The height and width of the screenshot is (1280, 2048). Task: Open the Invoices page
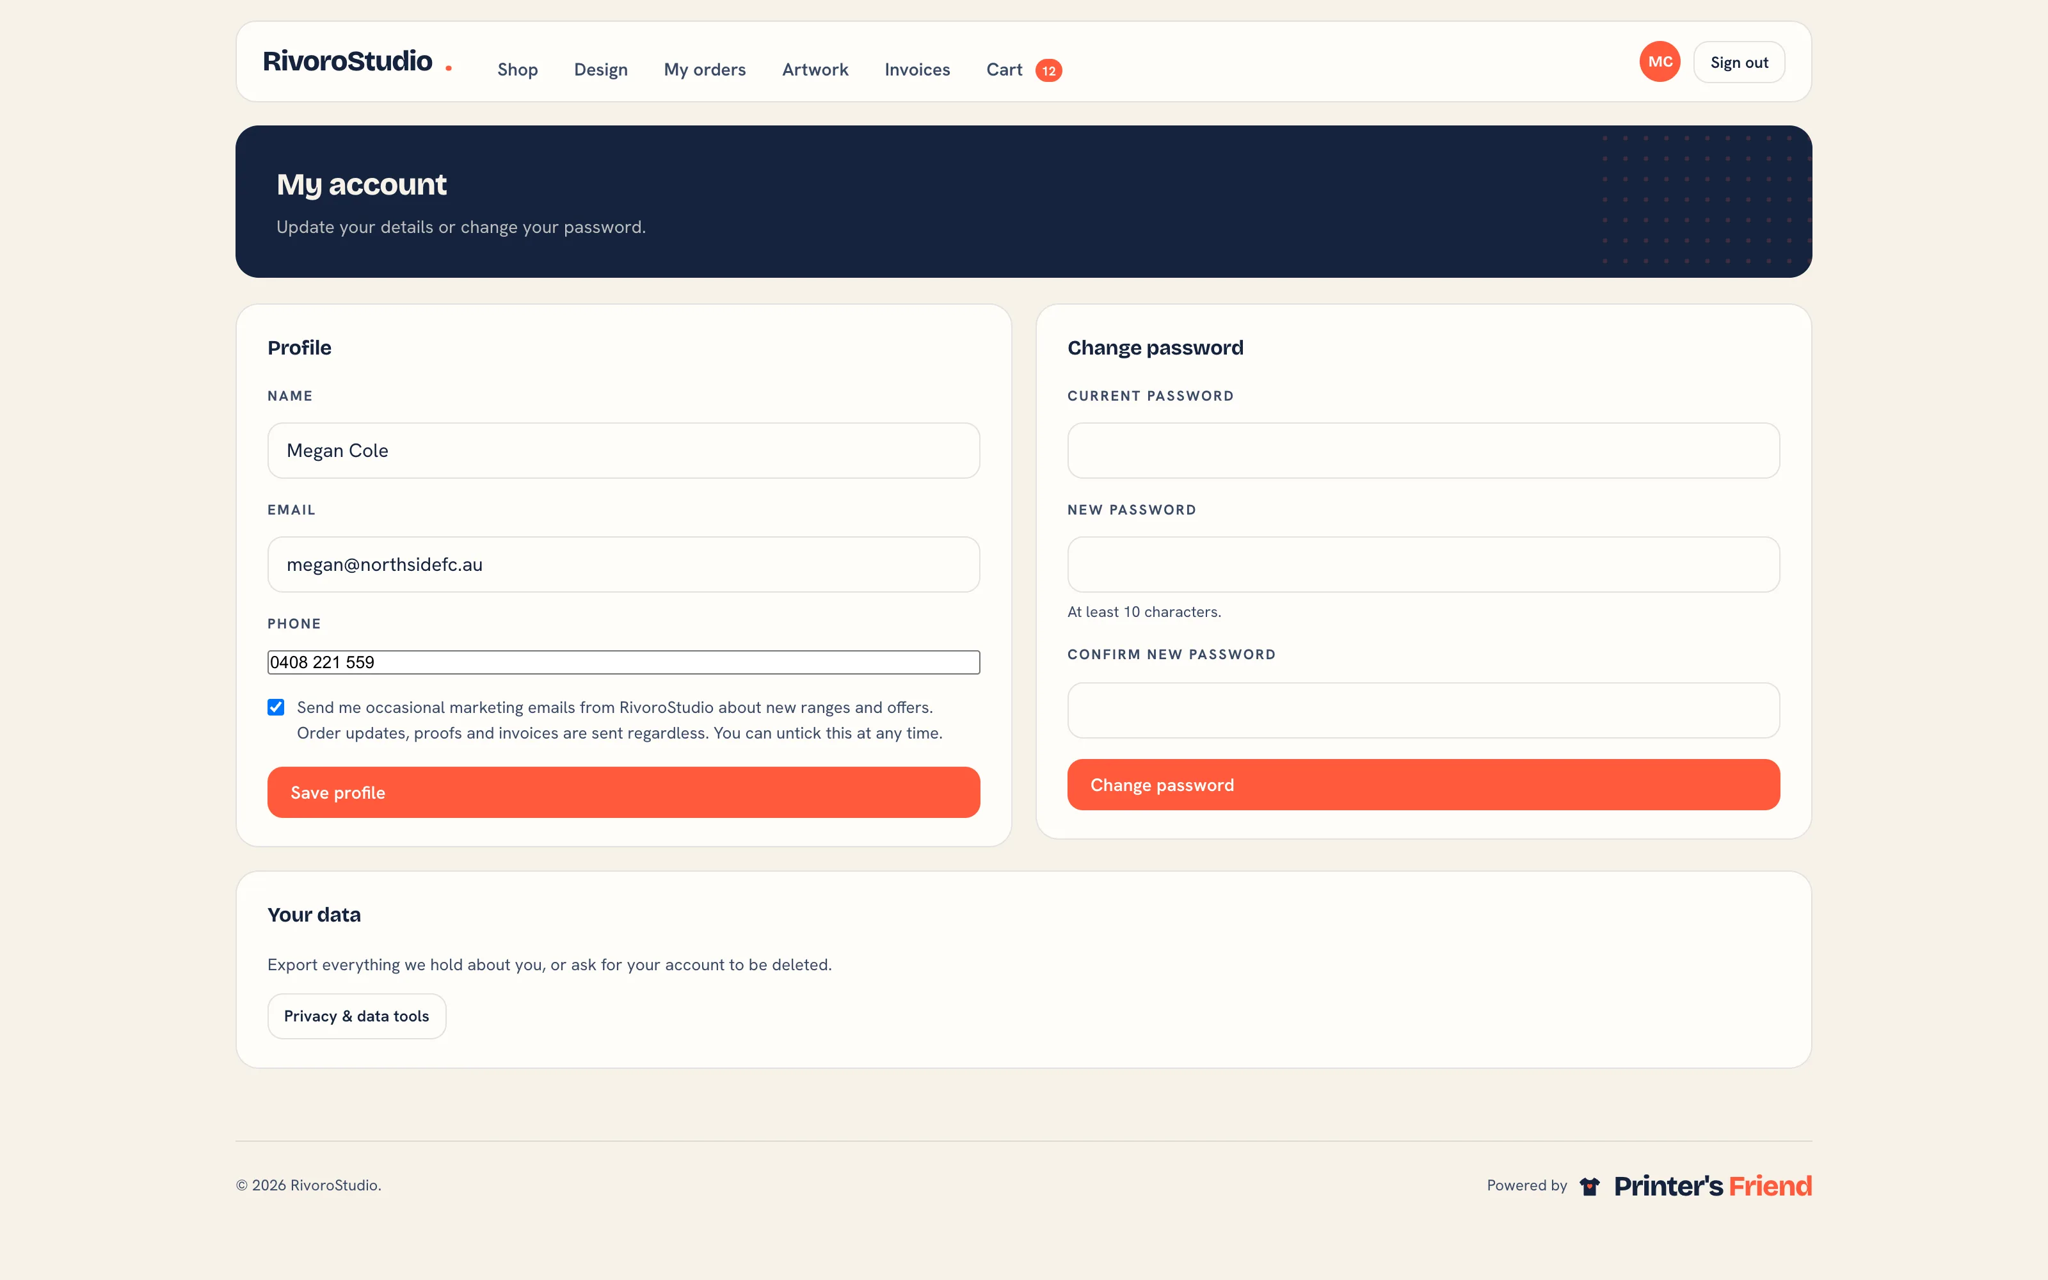click(x=917, y=69)
